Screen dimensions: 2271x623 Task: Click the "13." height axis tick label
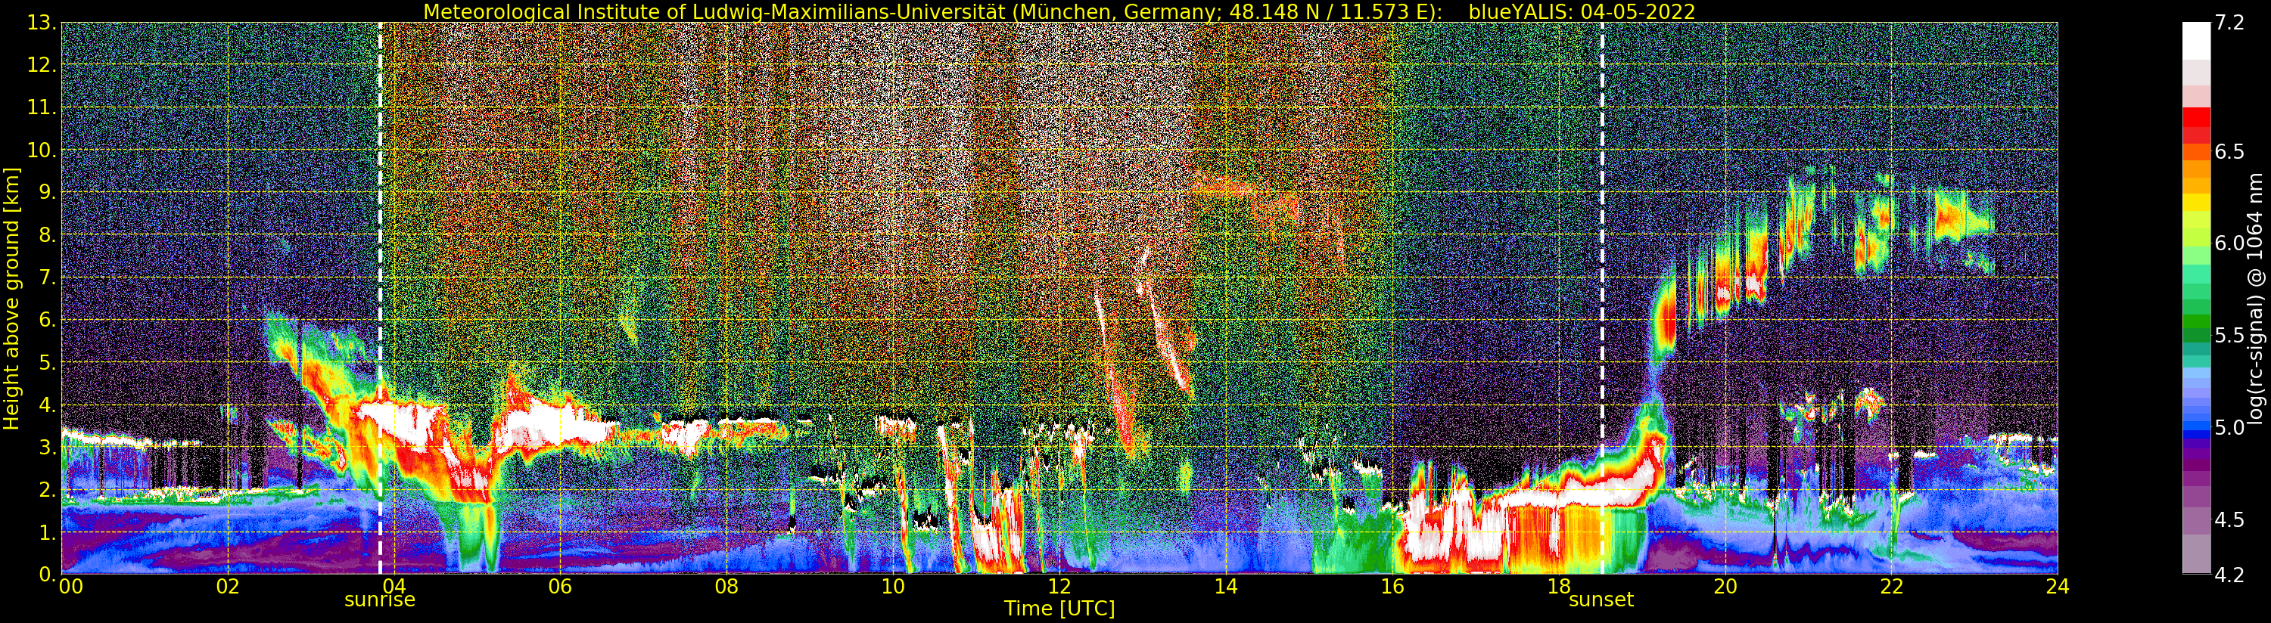coord(42,23)
